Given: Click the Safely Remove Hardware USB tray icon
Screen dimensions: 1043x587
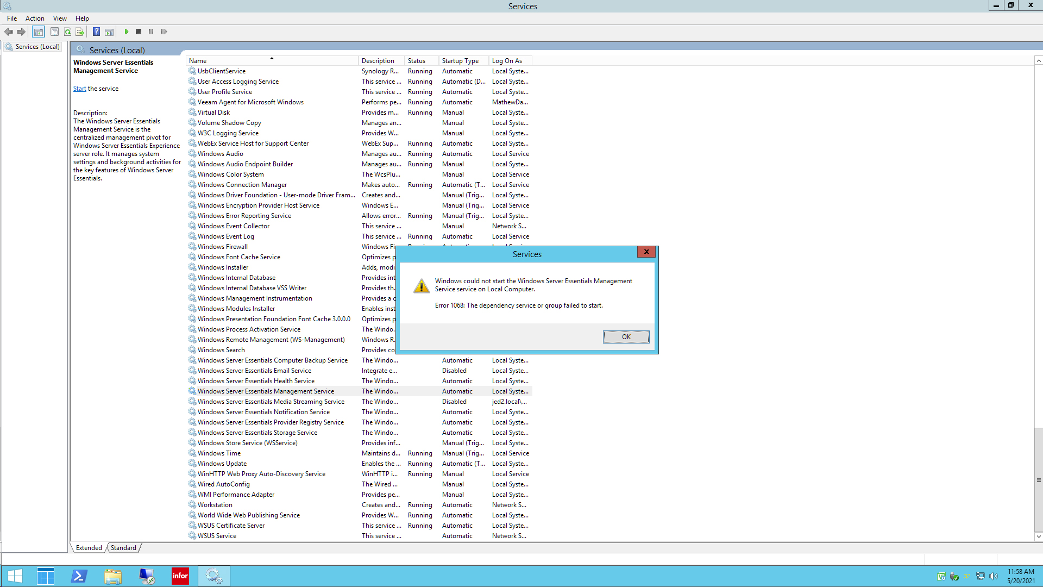Looking at the screenshot, I should pyautogui.click(x=954, y=576).
